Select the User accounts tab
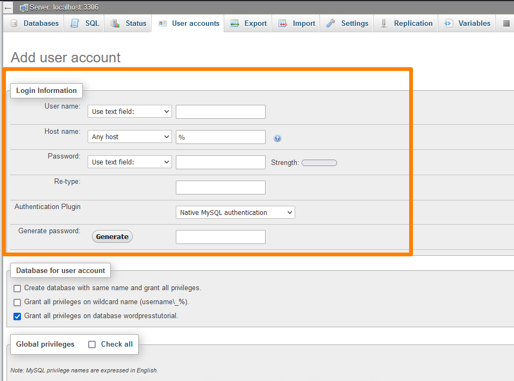Screen dimensions: 514x381 (188, 23)
